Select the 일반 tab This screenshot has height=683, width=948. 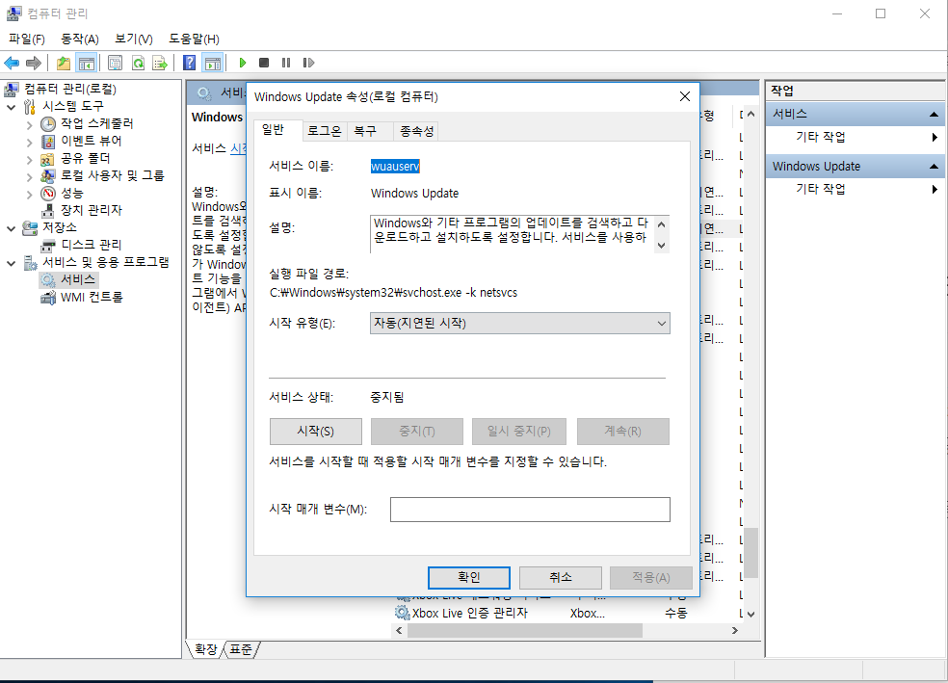pos(273,130)
